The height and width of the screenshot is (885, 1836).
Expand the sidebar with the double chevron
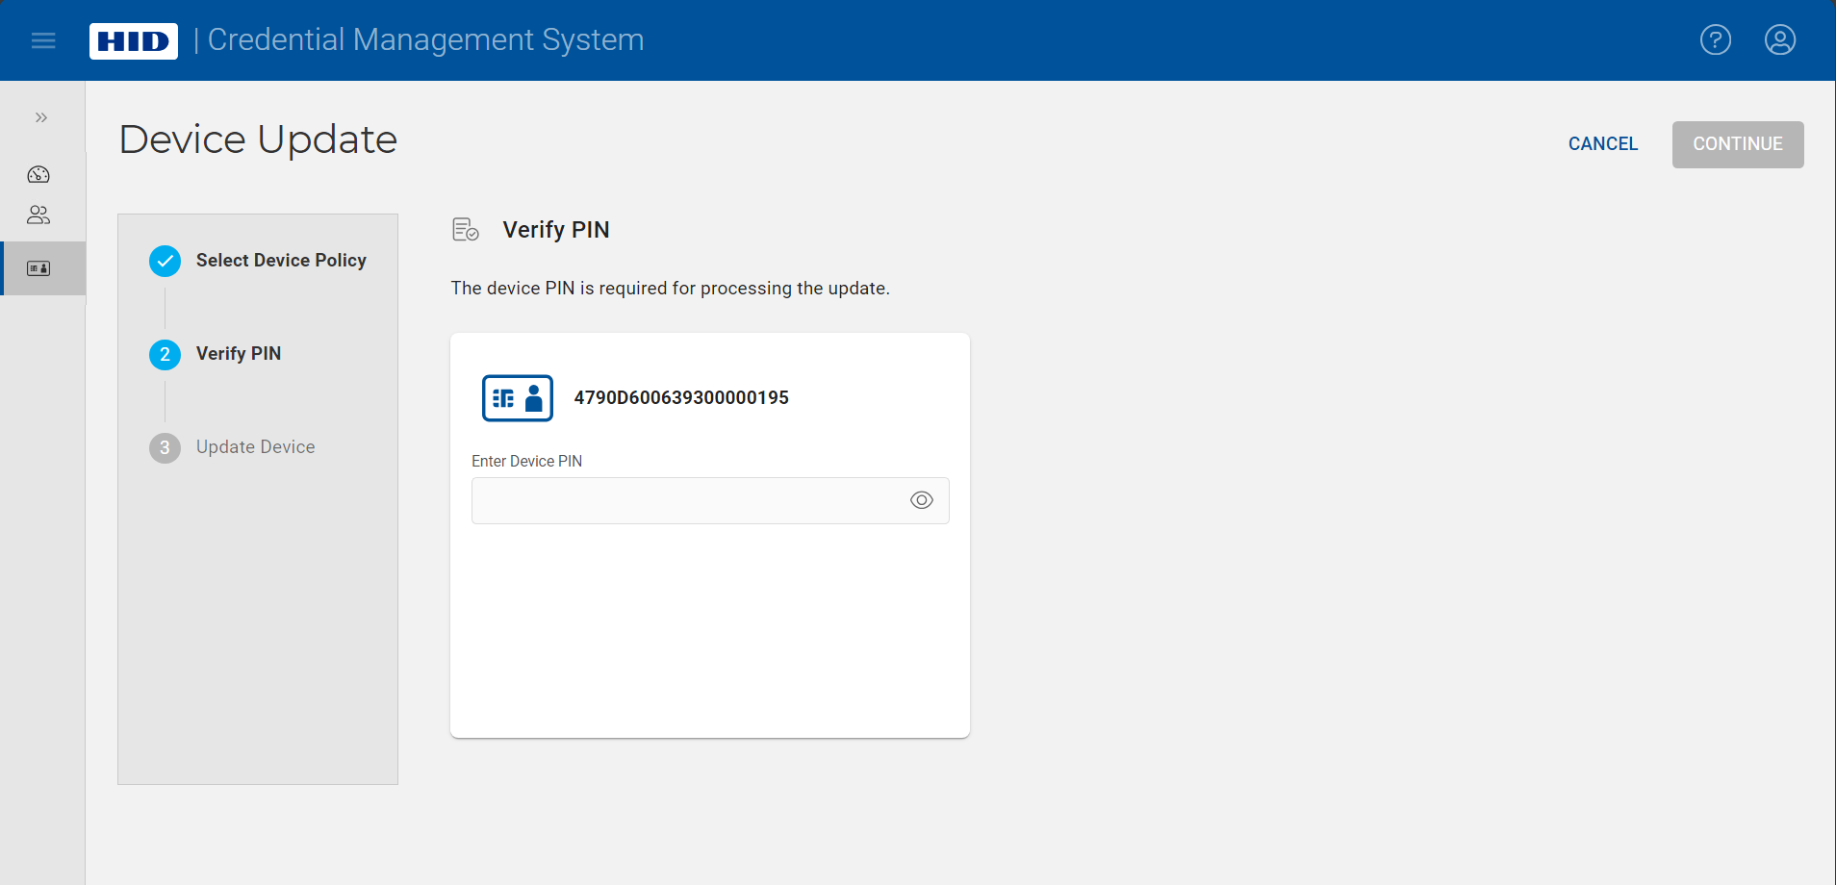click(x=41, y=117)
